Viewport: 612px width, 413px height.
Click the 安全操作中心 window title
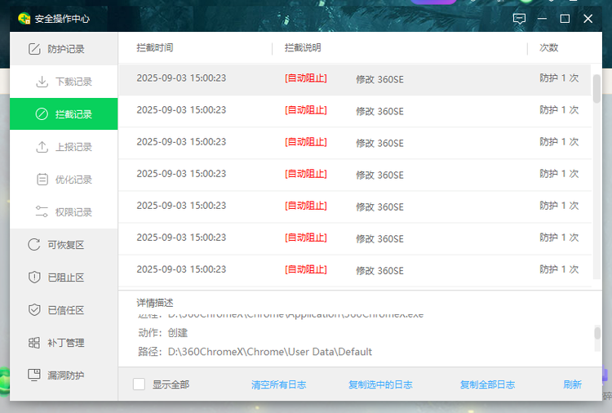tap(63, 18)
